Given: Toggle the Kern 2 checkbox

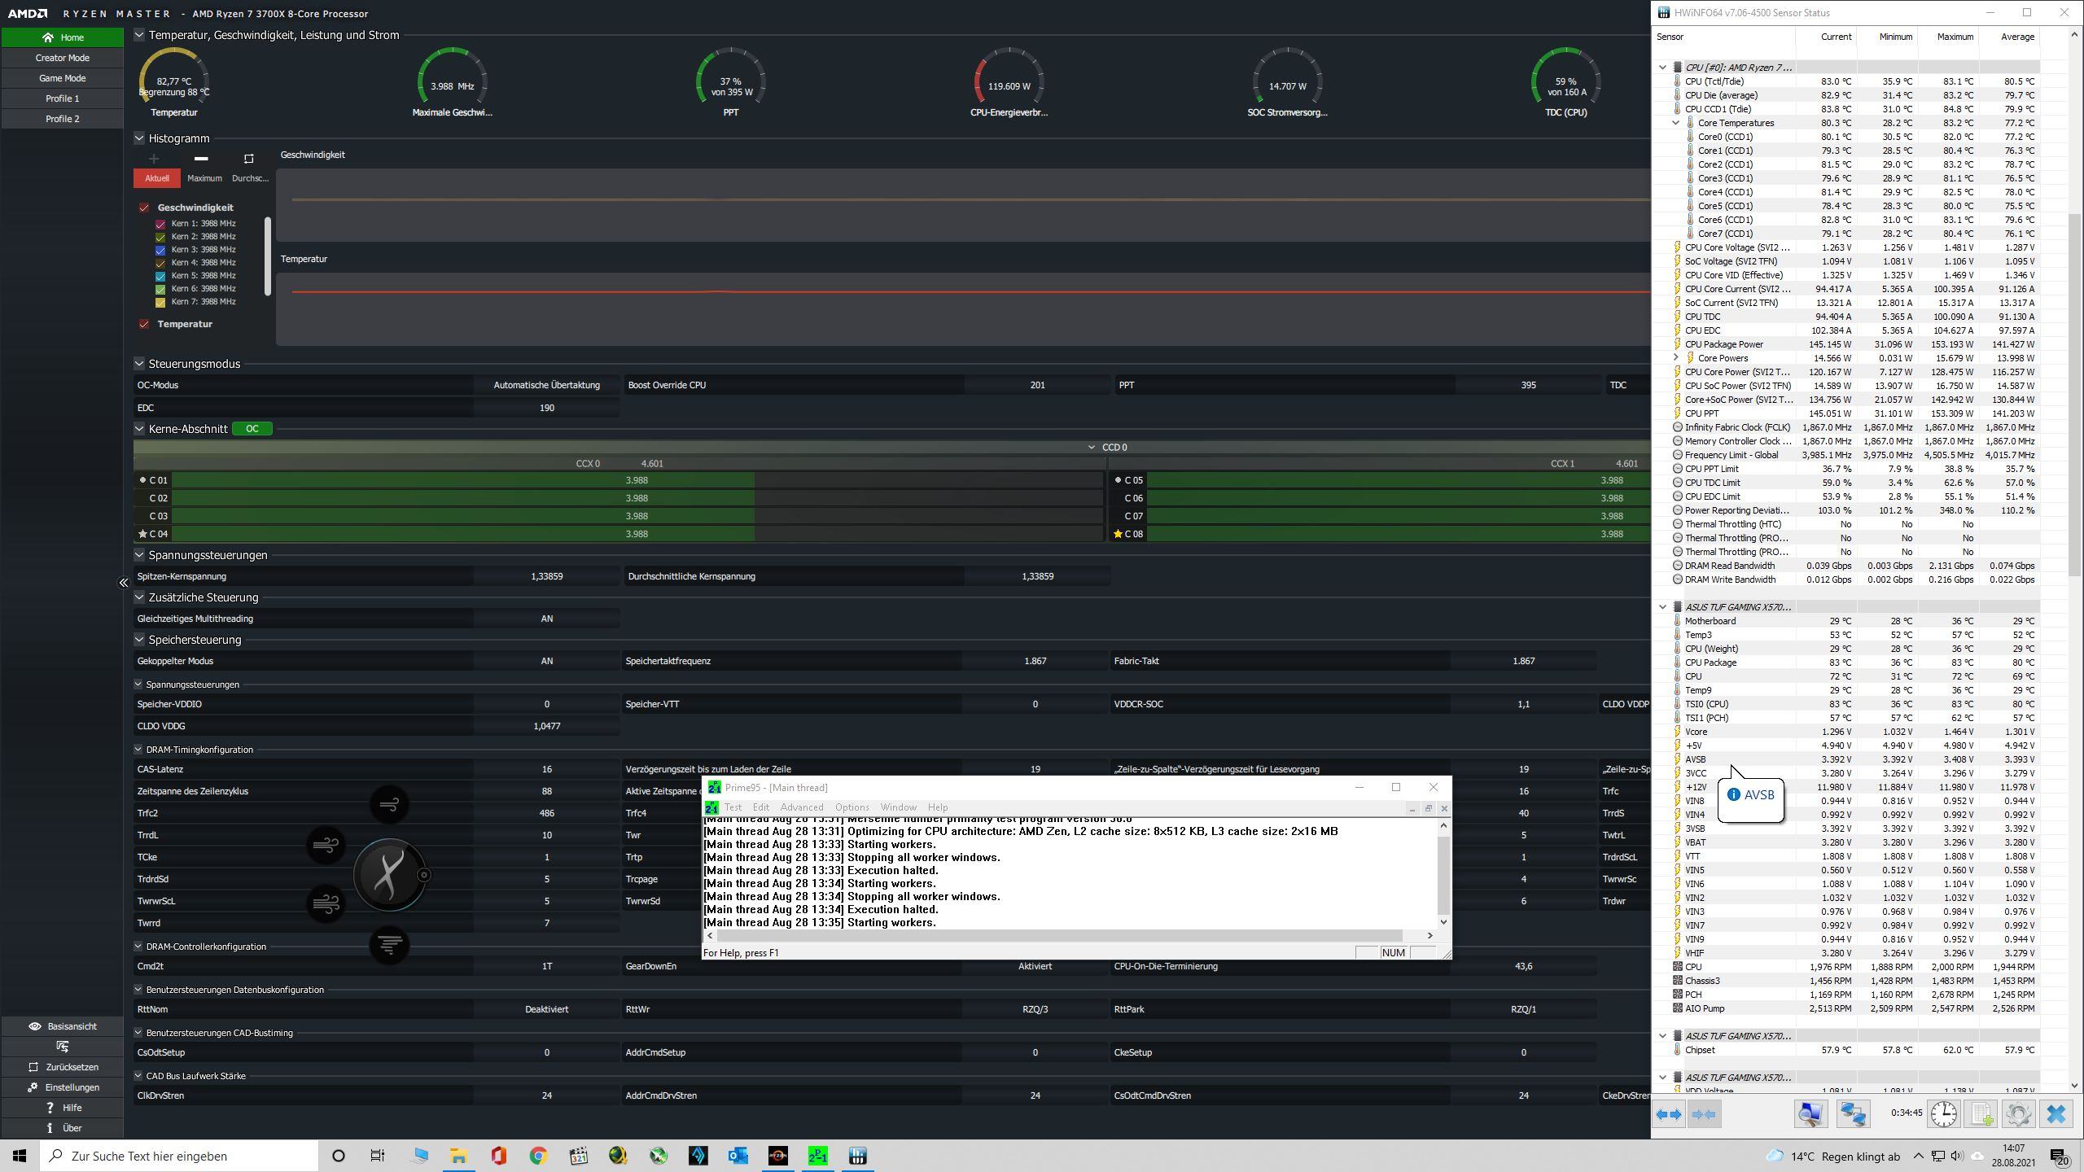Looking at the screenshot, I should tap(160, 237).
